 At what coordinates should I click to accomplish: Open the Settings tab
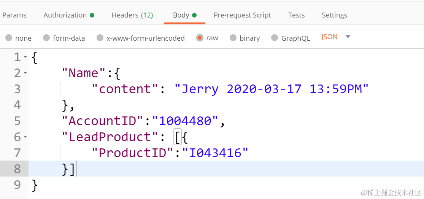click(x=334, y=15)
